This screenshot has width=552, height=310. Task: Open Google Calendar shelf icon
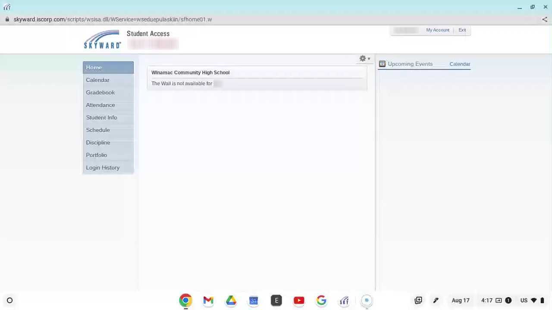coord(254,301)
